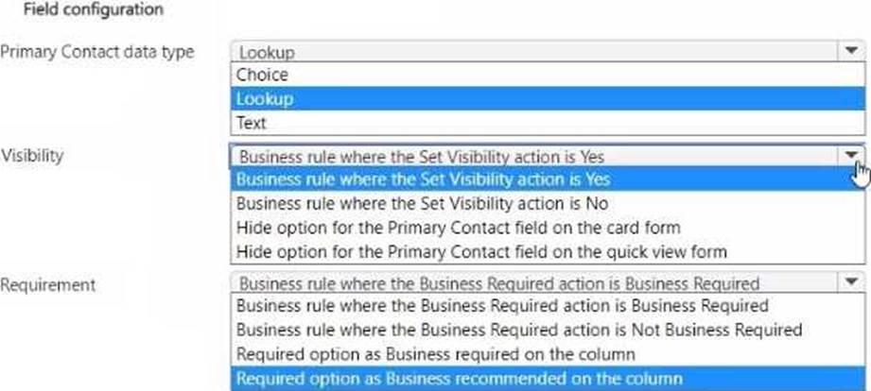The image size is (871, 391).
Task: Expand the Requirement dropdown arrow
Action: click(851, 282)
